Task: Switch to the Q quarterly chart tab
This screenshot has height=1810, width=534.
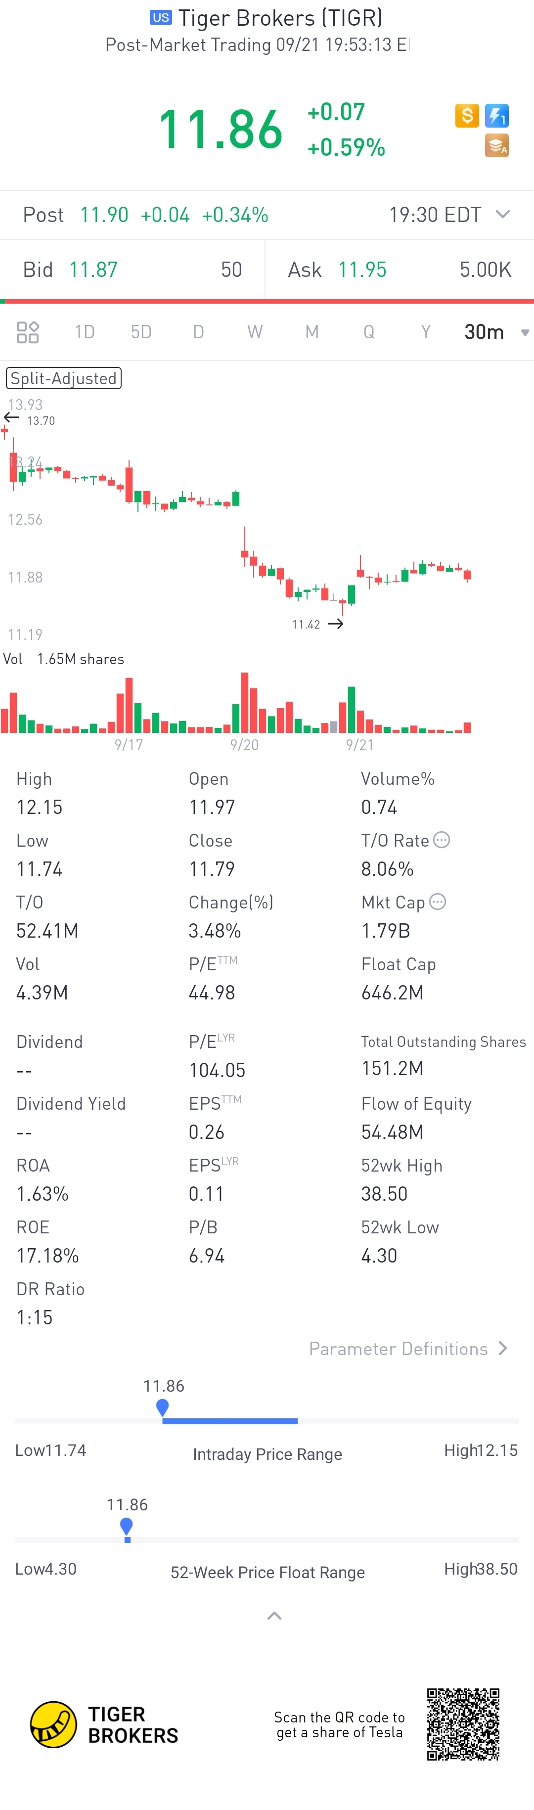Action: coord(369,332)
